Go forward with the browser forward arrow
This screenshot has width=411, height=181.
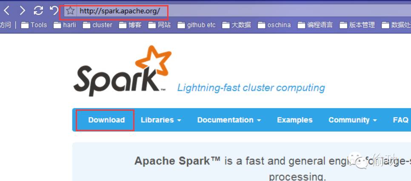coord(23,11)
